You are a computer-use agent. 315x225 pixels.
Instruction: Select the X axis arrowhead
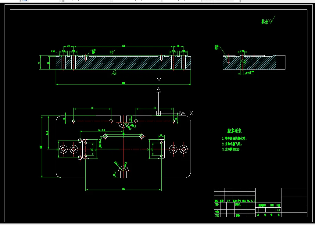(x=182, y=113)
